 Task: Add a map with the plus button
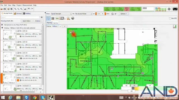(65, 26)
